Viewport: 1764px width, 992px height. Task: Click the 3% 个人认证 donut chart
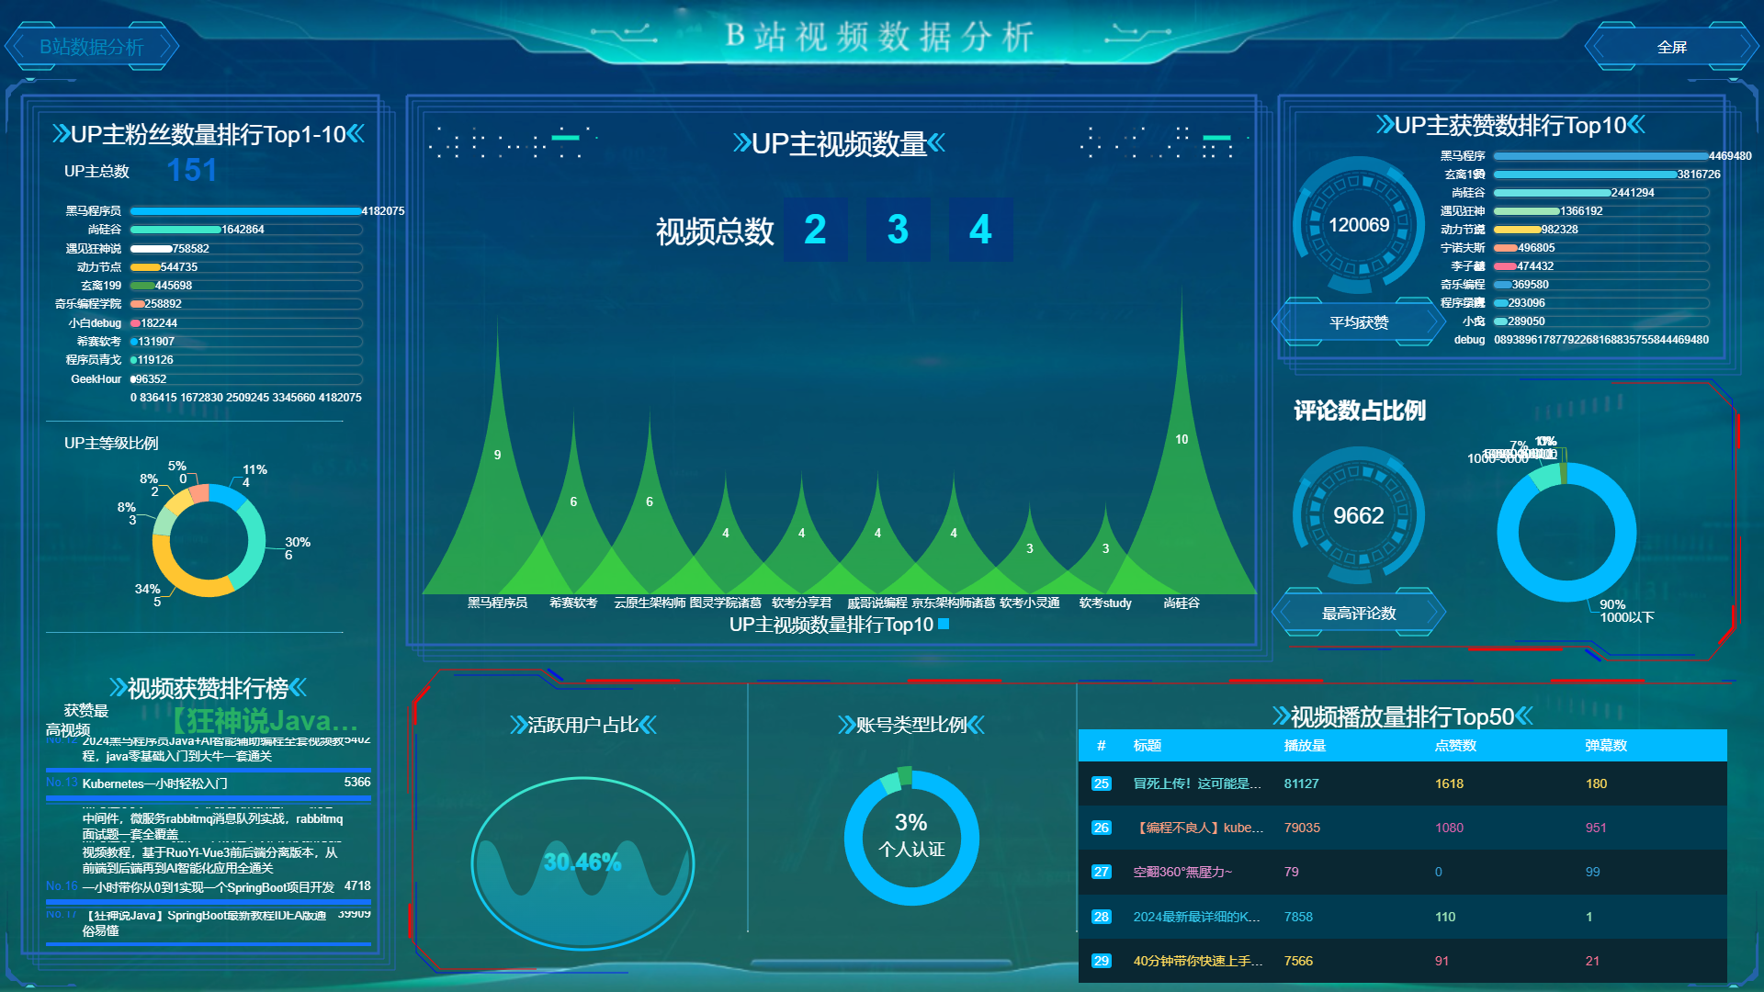(x=910, y=837)
